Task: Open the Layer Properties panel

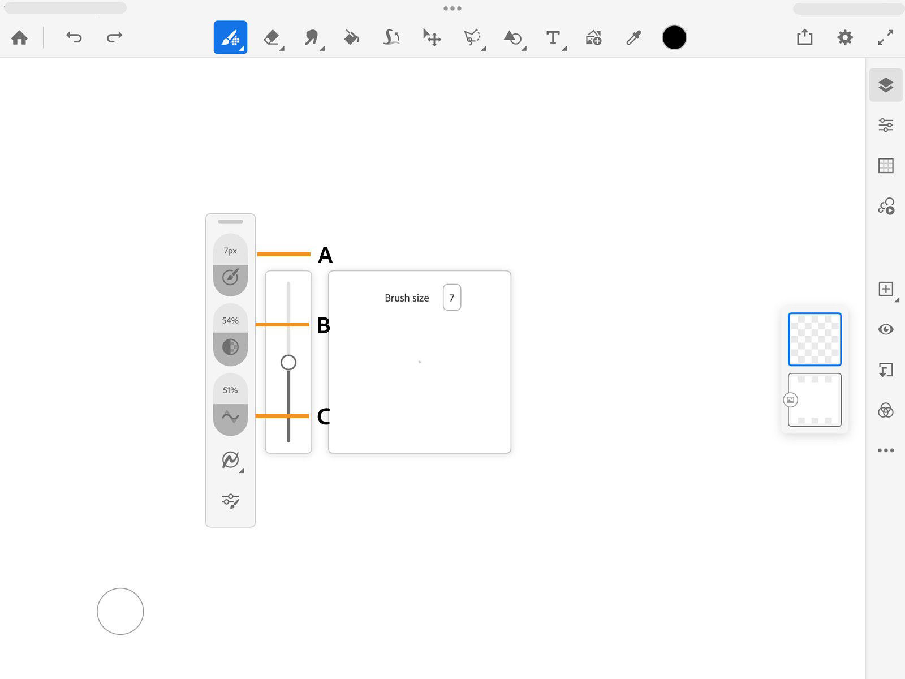Action: coord(886,125)
